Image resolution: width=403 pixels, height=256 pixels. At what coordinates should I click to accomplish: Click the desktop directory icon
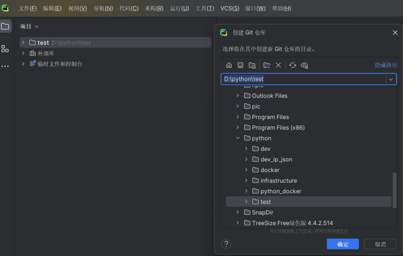click(240, 65)
